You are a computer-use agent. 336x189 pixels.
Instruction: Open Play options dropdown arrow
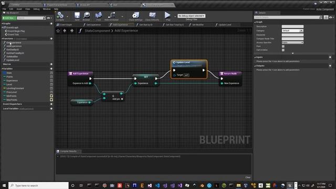click(175, 16)
